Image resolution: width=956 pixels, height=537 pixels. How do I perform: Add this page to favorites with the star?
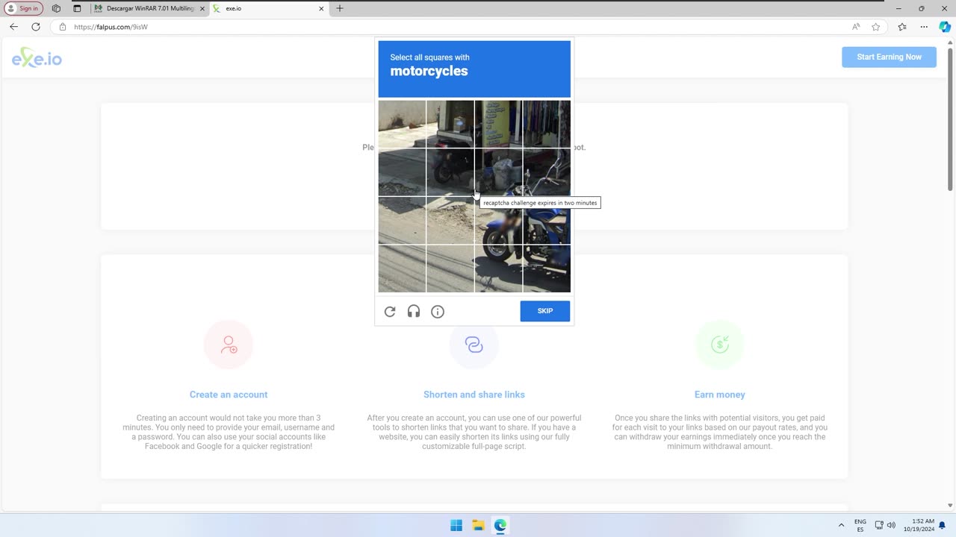[875, 27]
